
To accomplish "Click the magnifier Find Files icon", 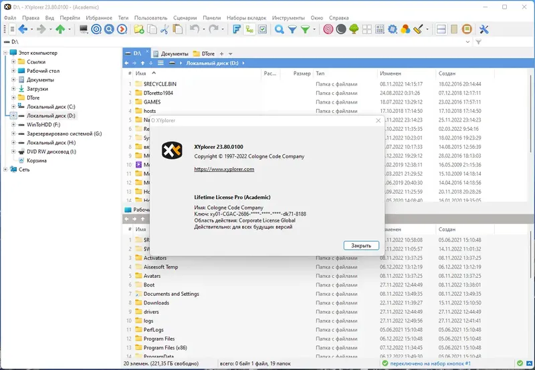I will tap(280, 29).
